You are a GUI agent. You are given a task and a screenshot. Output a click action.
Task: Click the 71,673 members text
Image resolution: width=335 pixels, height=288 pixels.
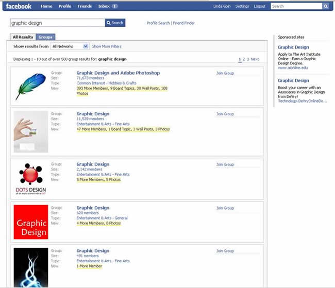[90, 78]
